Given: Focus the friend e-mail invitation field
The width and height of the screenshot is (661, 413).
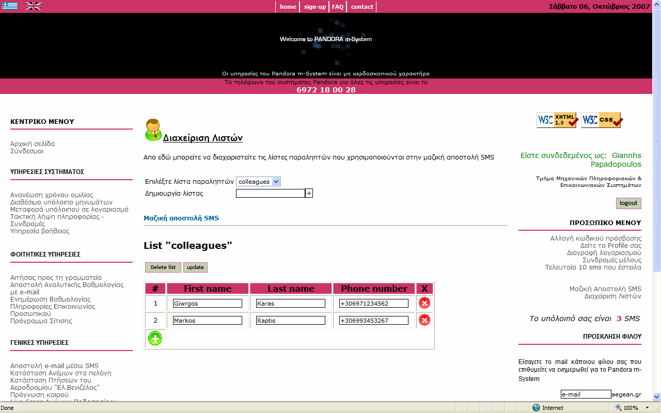Looking at the screenshot, I should pos(586,394).
